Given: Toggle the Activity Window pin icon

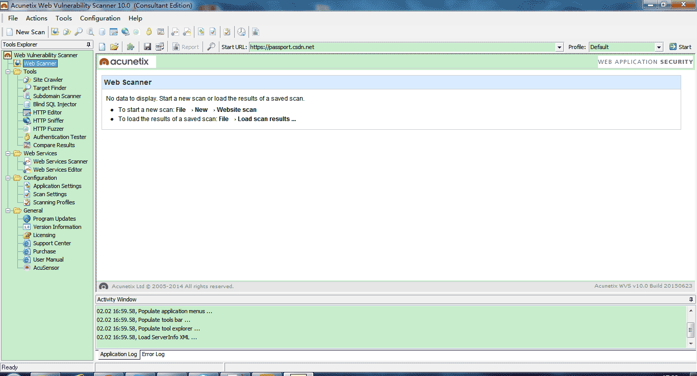Looking at the screenshot, I should pos(691,299).
